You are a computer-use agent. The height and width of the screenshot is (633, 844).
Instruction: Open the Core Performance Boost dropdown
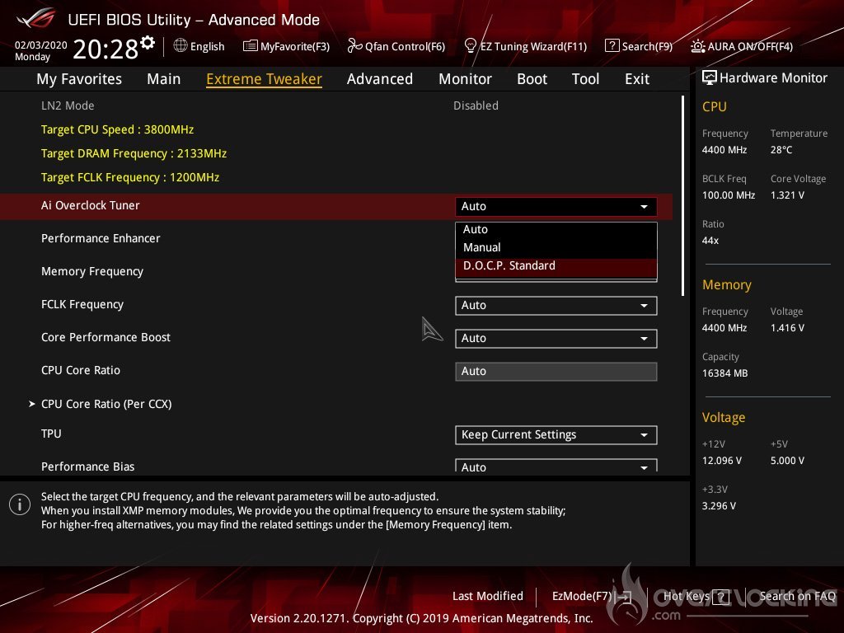coord(556,338)
